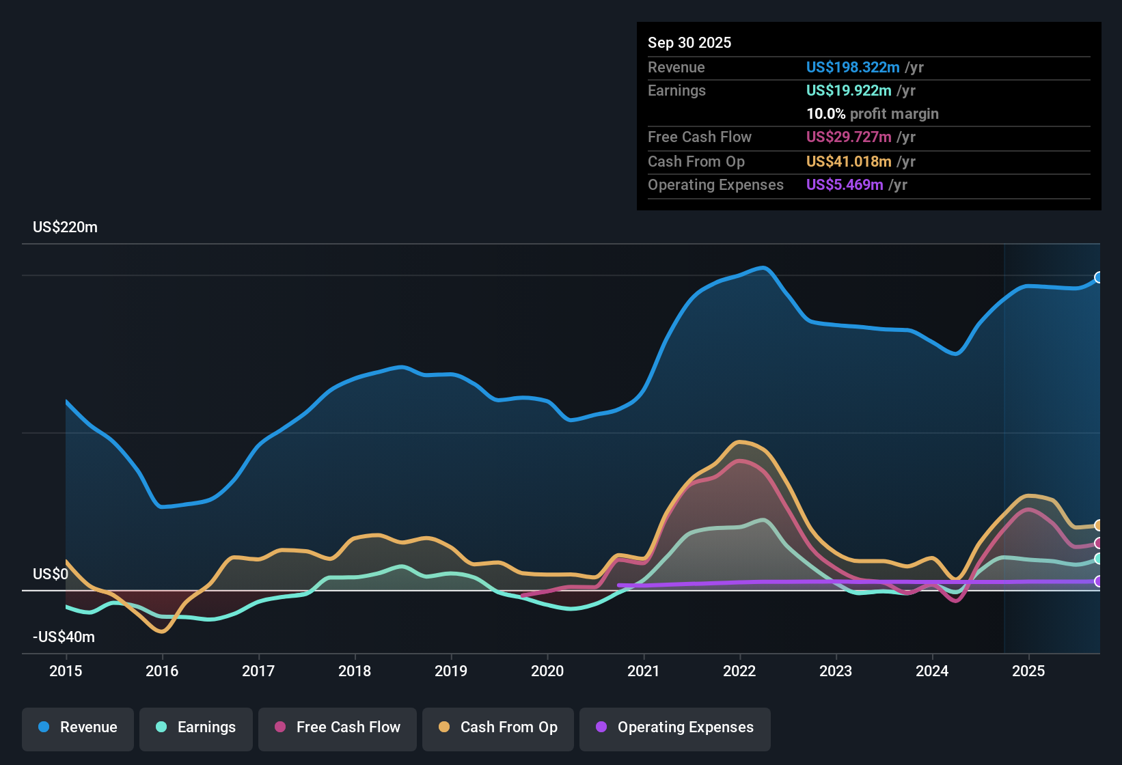Image resolution: width=1122 pixels, height=765 pixels.
Task: Toggle the Free Cash Flow series visibility
Action: 337,727
